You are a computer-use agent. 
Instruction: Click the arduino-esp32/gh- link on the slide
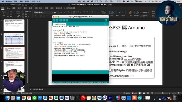click(x=118, y=52)
